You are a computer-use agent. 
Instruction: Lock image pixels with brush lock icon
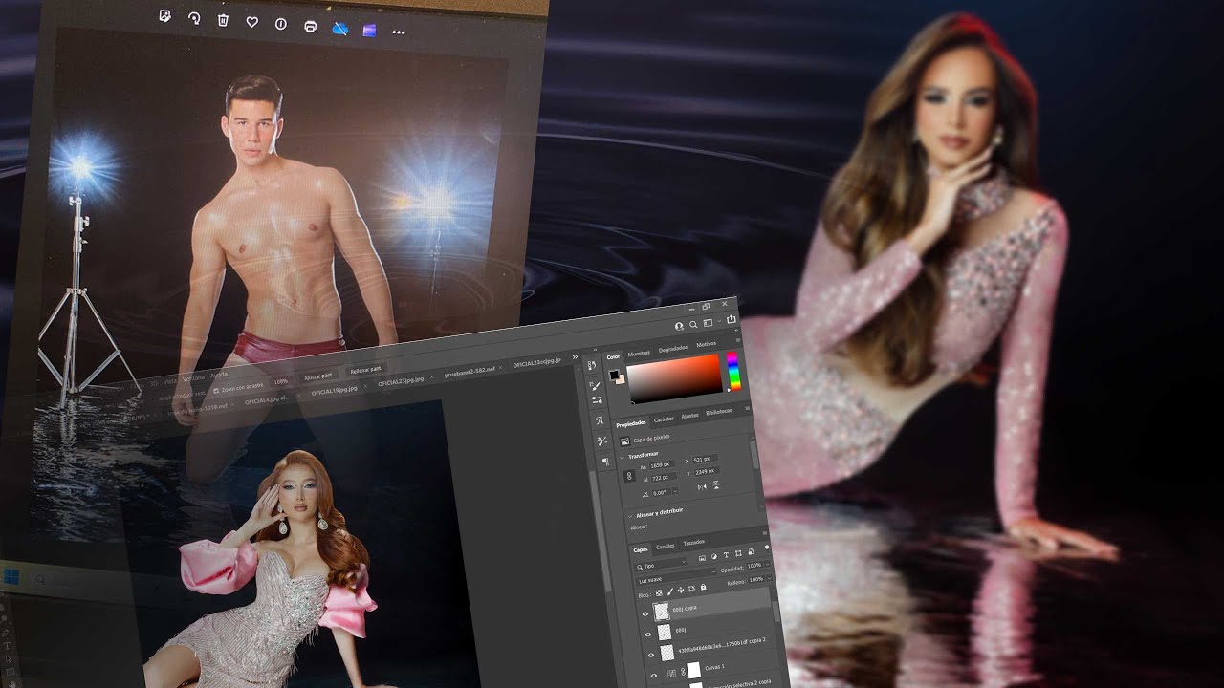(669, 591)
